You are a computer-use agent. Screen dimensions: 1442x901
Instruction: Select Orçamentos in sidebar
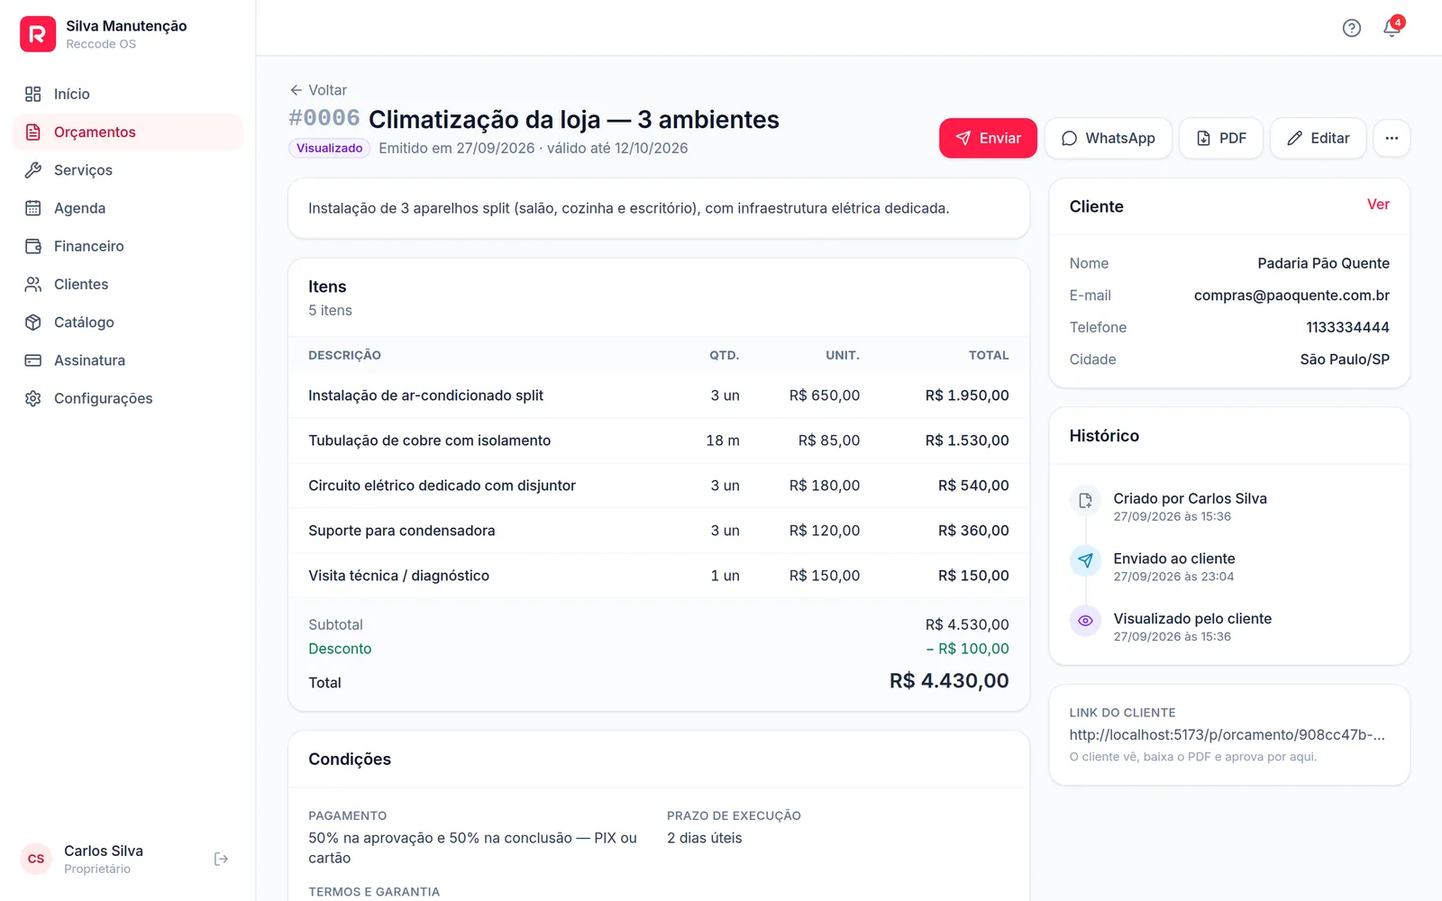pyautogui.click(x=128, y=132)
